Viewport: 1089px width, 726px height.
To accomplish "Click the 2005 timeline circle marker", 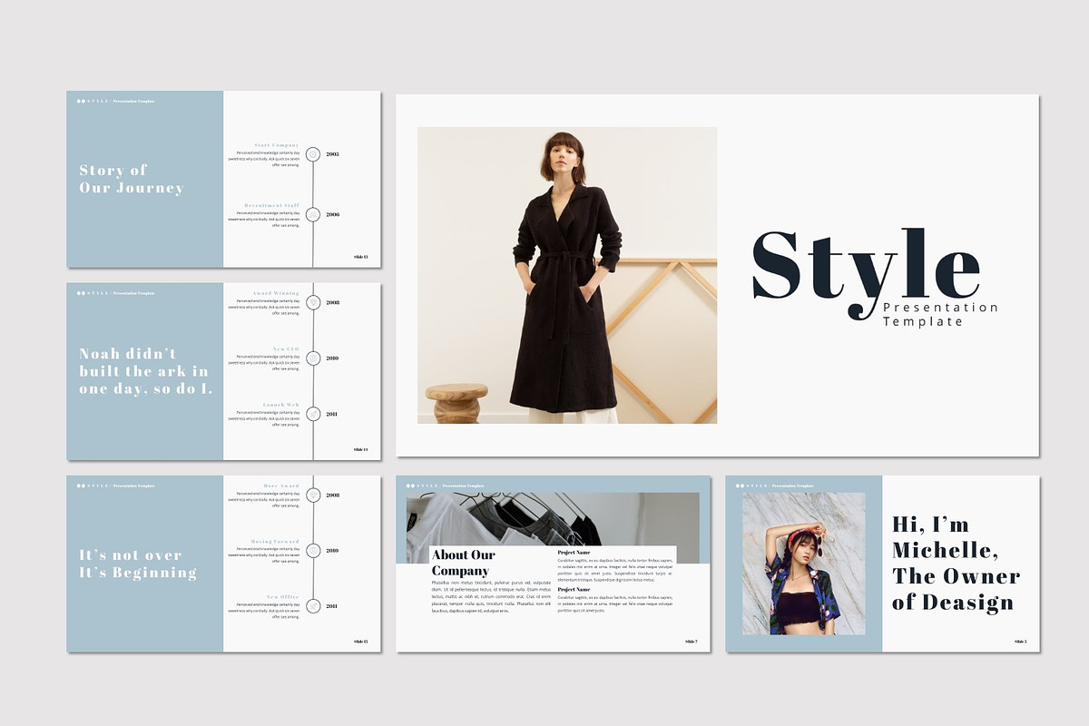I will pos(313,154).
